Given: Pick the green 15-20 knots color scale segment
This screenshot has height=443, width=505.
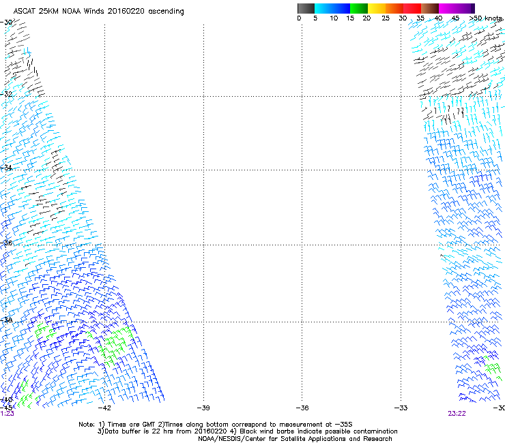Looking at the screenshot, I should [359, 8].
